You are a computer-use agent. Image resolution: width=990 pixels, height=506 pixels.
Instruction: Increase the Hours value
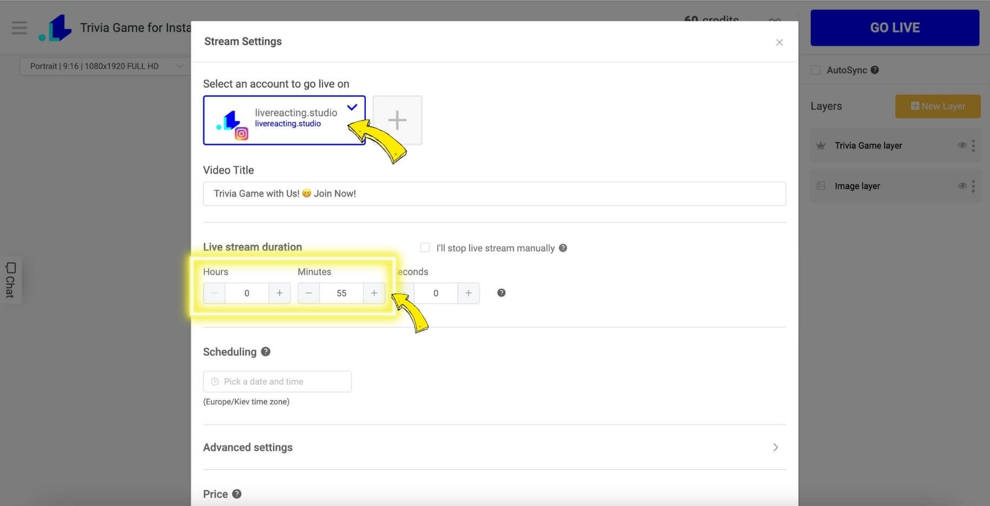pos(280,293)
